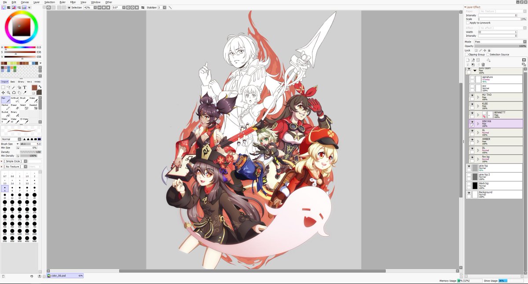Select the Move layer tool
The height and width of the screenshot is (284, 528).
3,93
